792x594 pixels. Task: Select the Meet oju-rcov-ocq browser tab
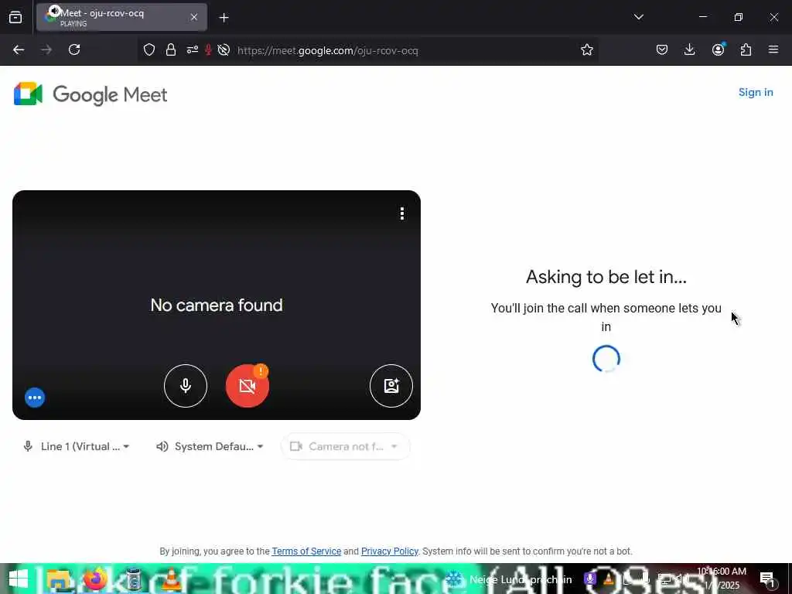(x=121, y=17)
